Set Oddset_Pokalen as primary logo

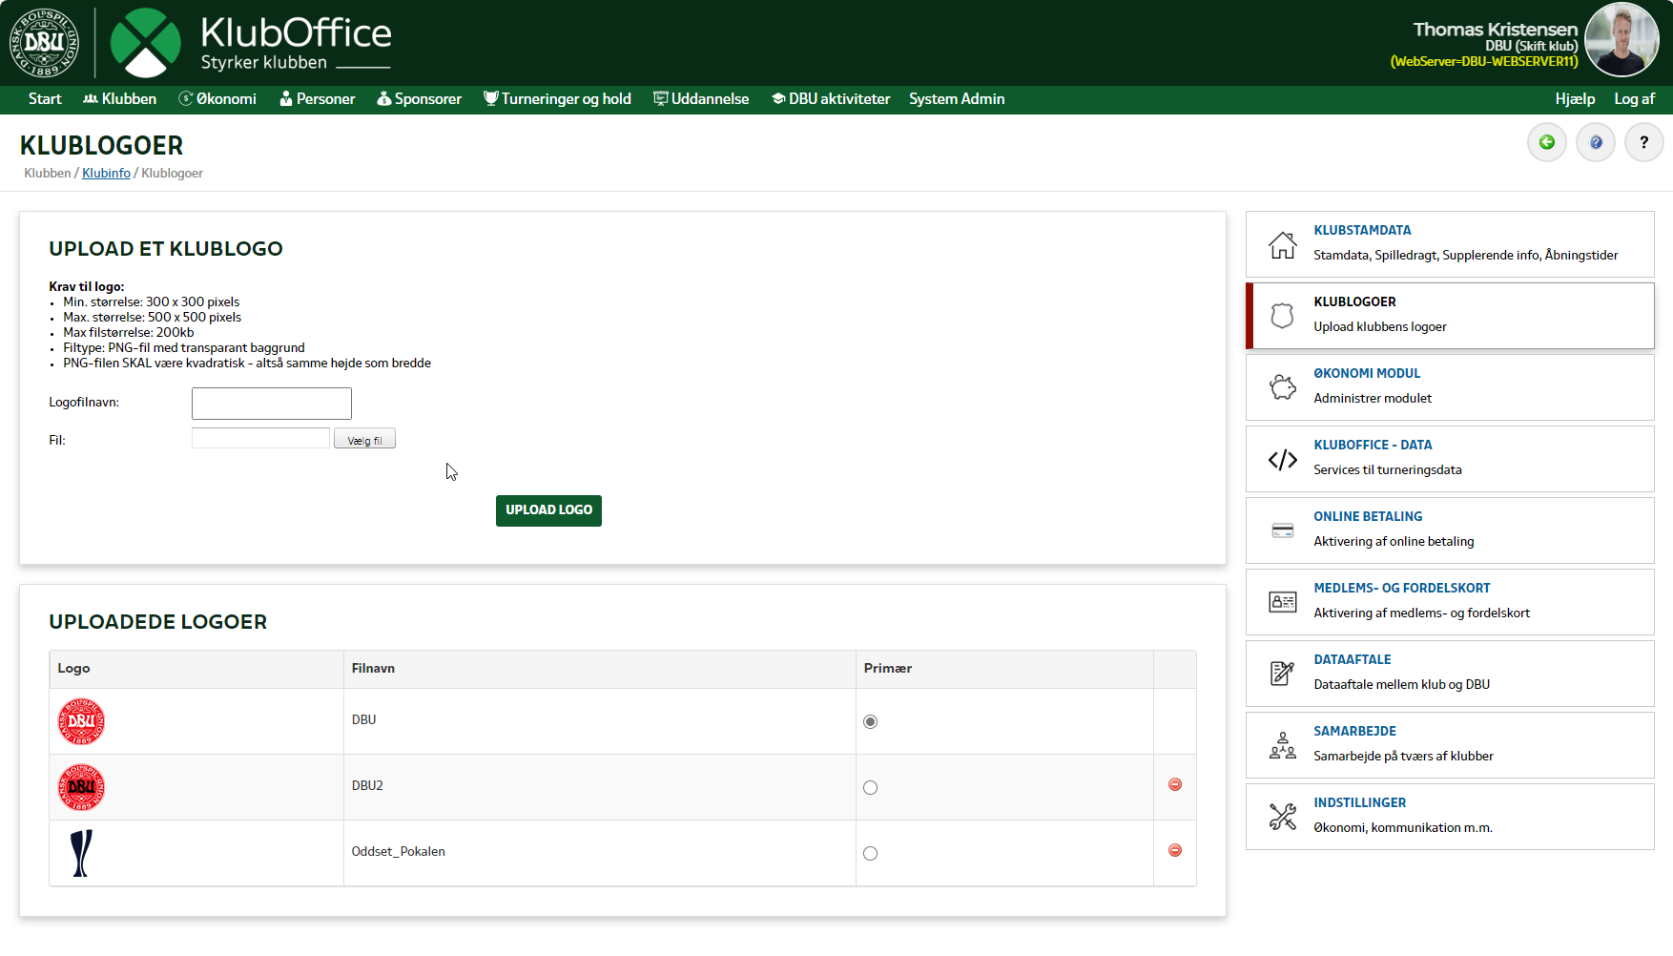(x=870, y=854)
